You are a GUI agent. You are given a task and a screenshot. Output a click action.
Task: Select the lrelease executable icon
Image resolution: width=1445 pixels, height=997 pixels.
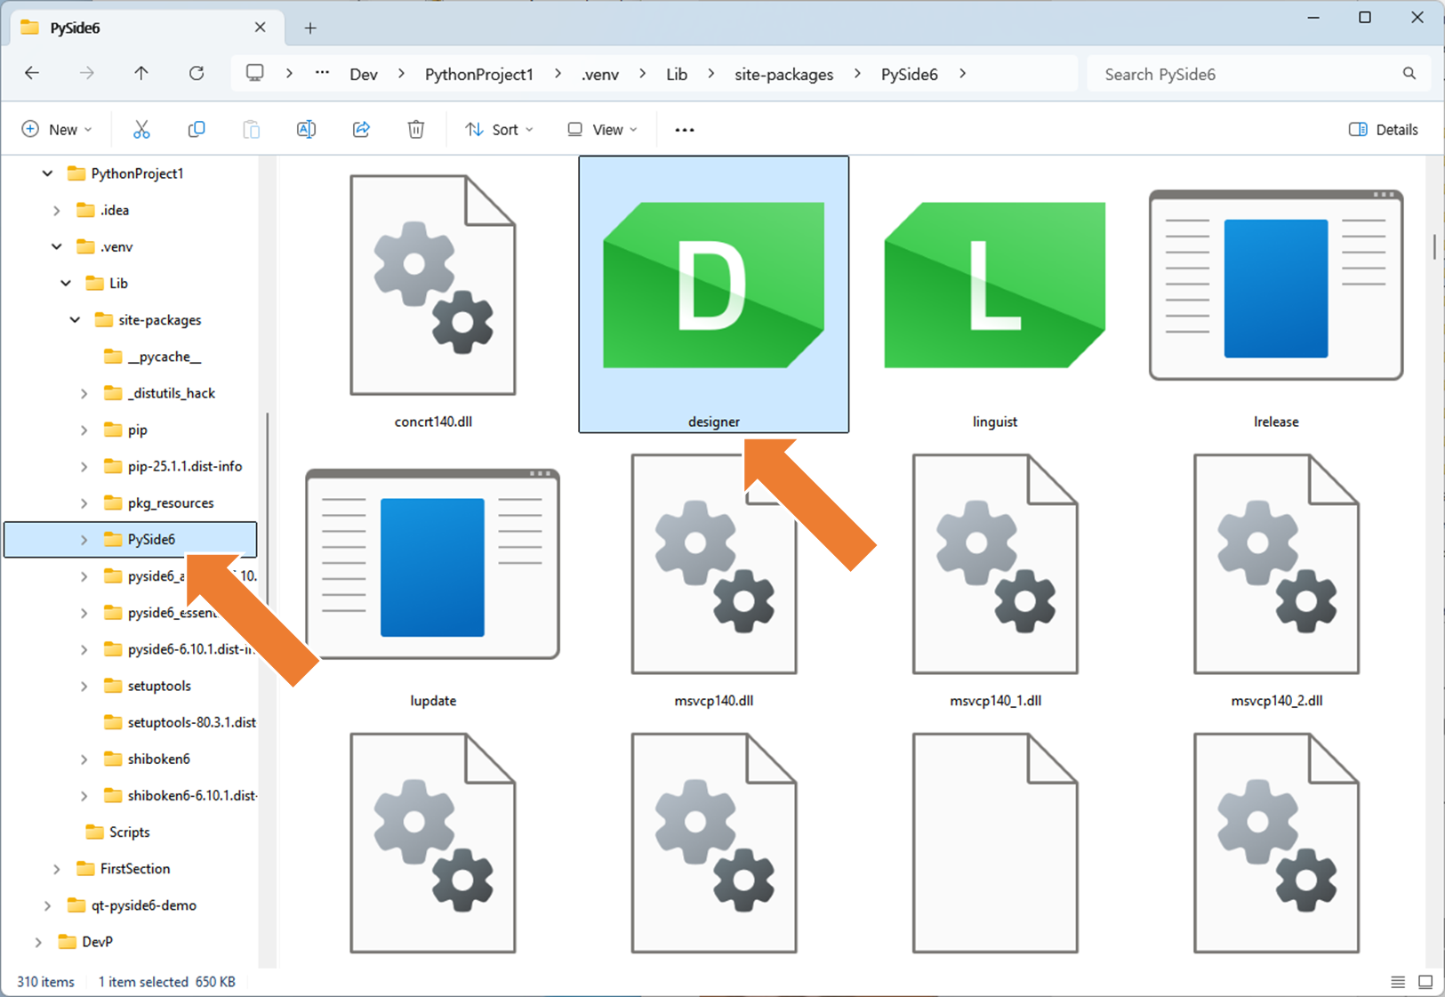(1276, 285)
